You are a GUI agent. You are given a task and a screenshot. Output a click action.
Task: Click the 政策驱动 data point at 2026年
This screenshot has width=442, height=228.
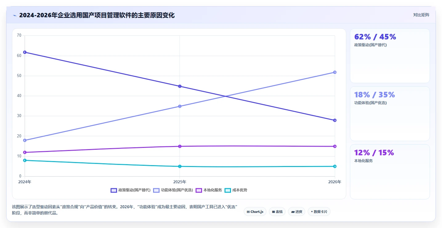(x=335, y=120)
